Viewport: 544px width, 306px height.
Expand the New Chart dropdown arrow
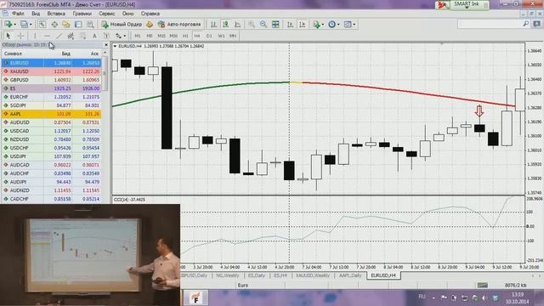pyautogui.click(x=14, y=25)
